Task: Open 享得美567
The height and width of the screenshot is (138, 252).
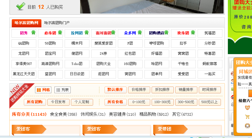Action: point(24,64)
